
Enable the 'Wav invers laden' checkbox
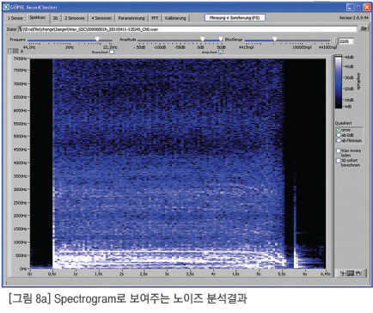(x=339, y=150)
